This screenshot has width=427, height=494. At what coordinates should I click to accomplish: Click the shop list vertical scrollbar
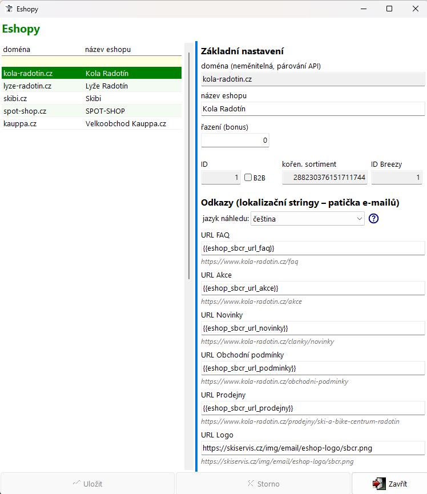(189, 166)
